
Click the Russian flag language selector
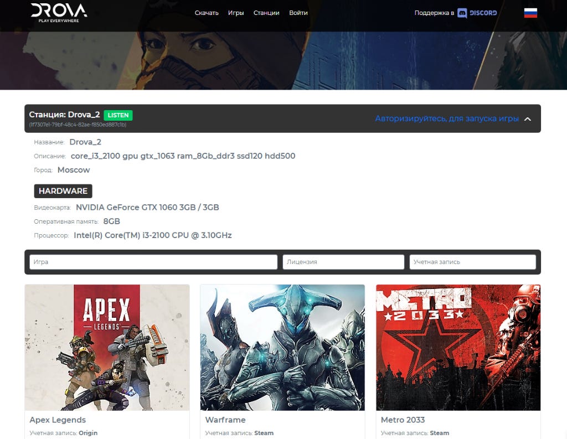click(x=530, y=13)
